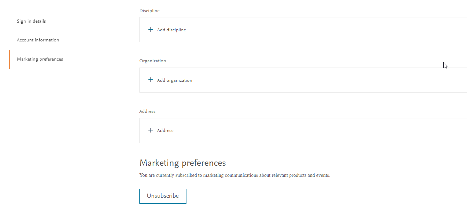467x219 pixels.
Task: Click the Add organization text link
Action: click(175, 80)
